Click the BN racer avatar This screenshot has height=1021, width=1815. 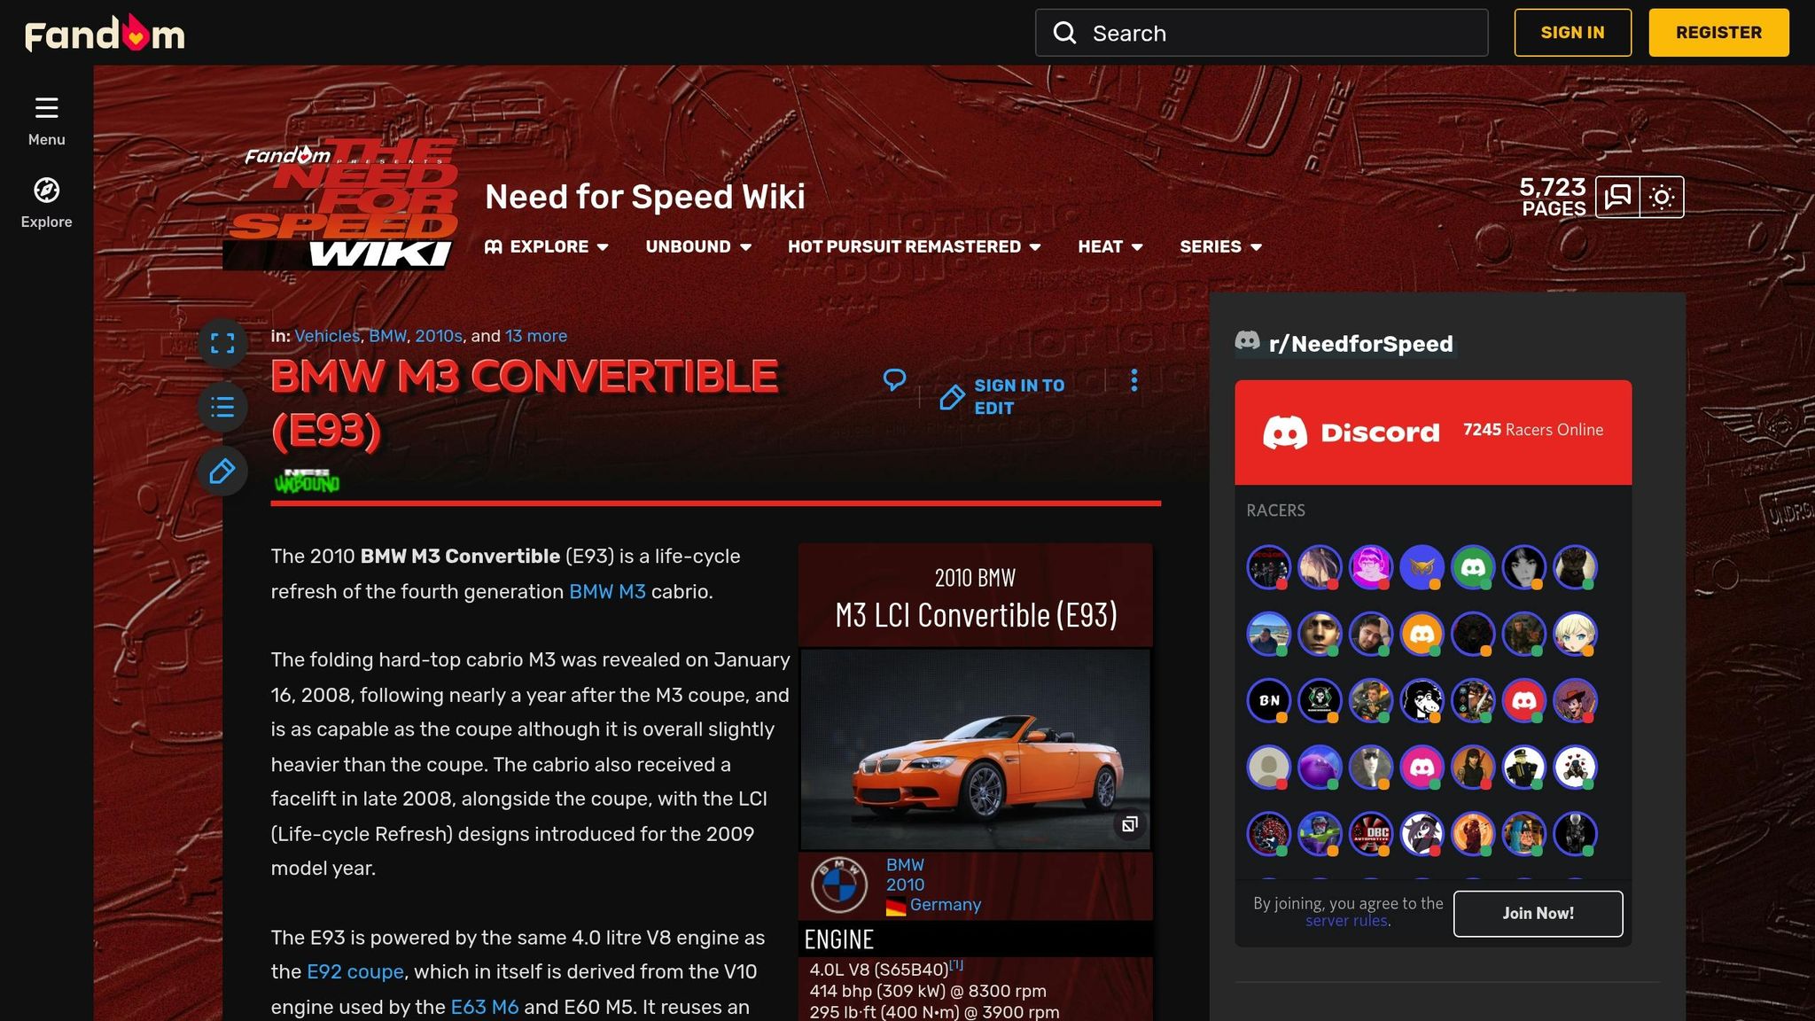click(1269, 700)
